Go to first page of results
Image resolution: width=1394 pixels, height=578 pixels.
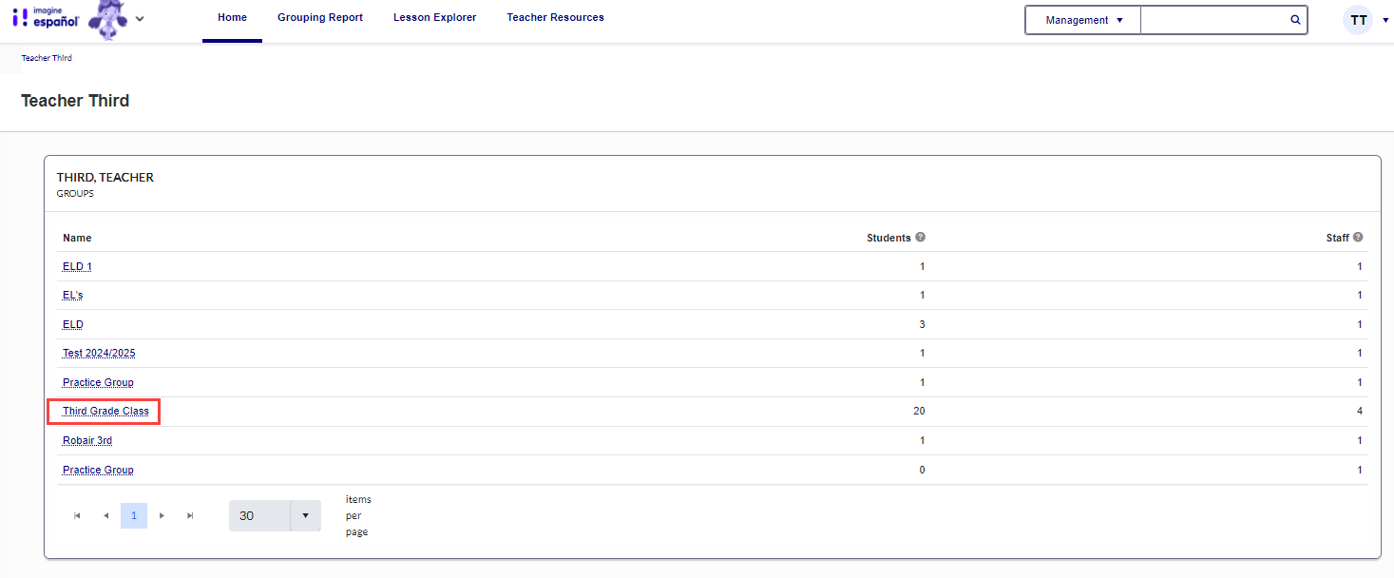(x=77, y=515)
